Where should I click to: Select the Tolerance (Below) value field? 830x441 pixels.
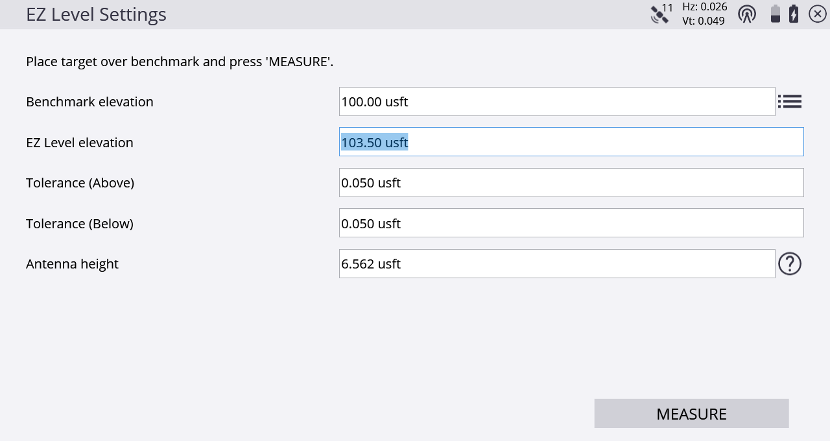click(571, 223)
